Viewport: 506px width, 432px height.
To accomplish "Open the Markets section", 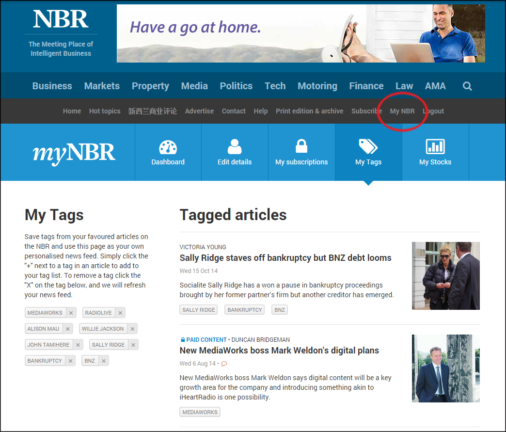I will point(102,86).
